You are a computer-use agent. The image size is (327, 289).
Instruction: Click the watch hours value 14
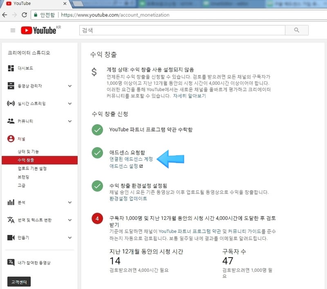(115, 261)
